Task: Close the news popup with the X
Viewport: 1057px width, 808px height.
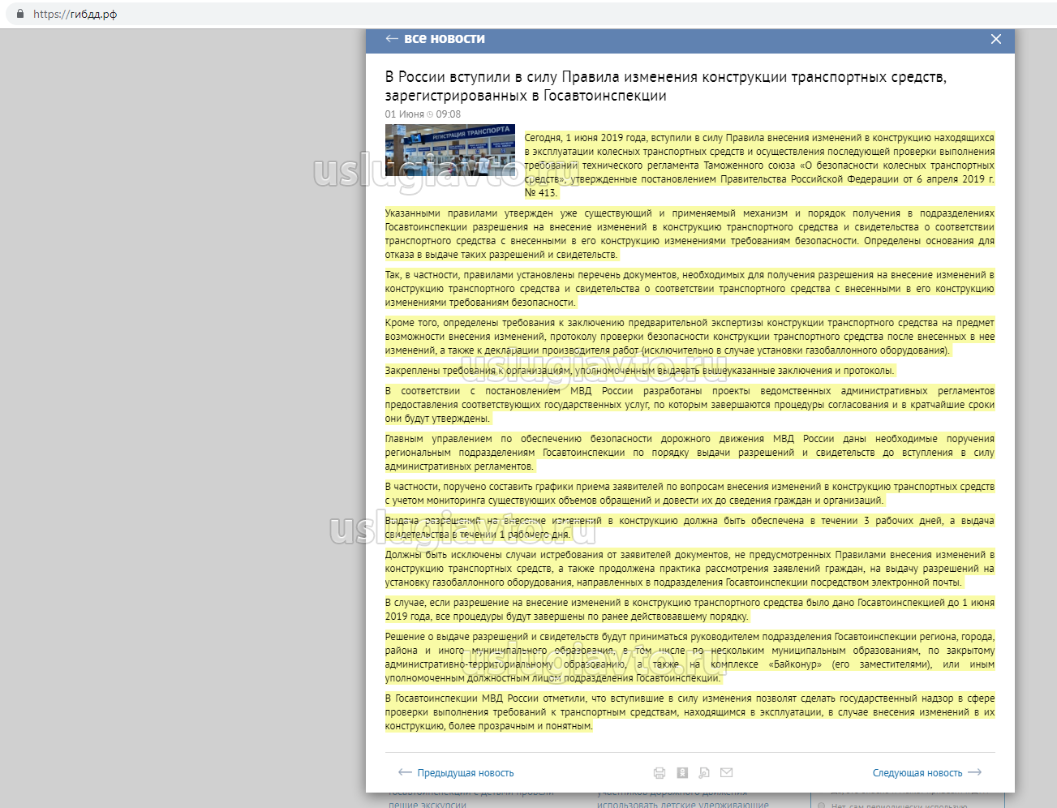Action: (996, 39)
